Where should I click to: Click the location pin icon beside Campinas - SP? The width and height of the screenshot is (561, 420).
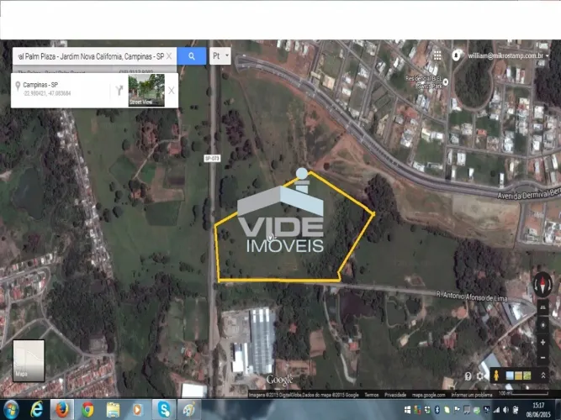click(18, 86)
